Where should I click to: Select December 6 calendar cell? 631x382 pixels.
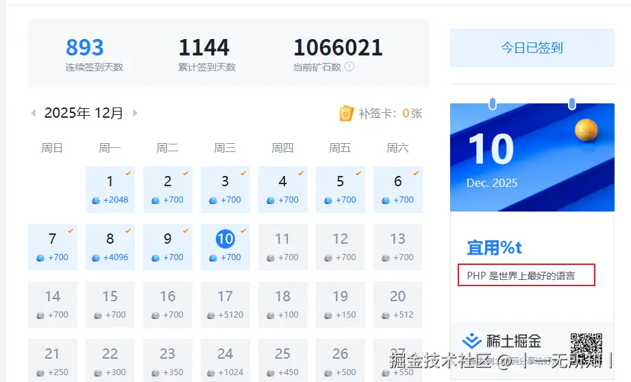pyautogui.click(x=398, y=190)
